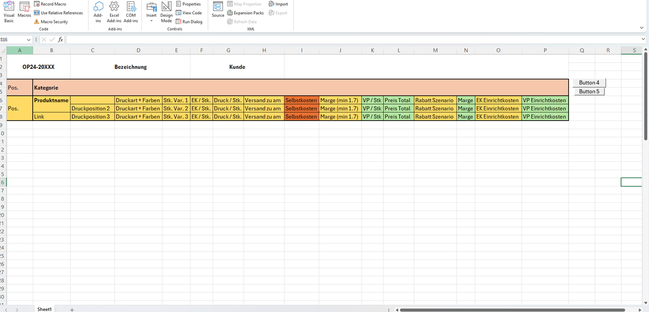Image resolution: width=649 pixels, height=312 pixels.
Task: Select the Kategorie cell
Action: [x=300, y=88]
